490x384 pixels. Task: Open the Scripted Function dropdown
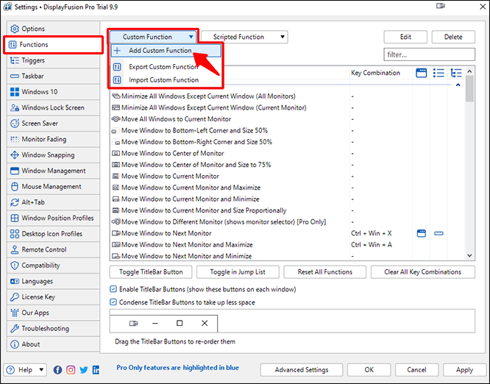coord(244,37)
